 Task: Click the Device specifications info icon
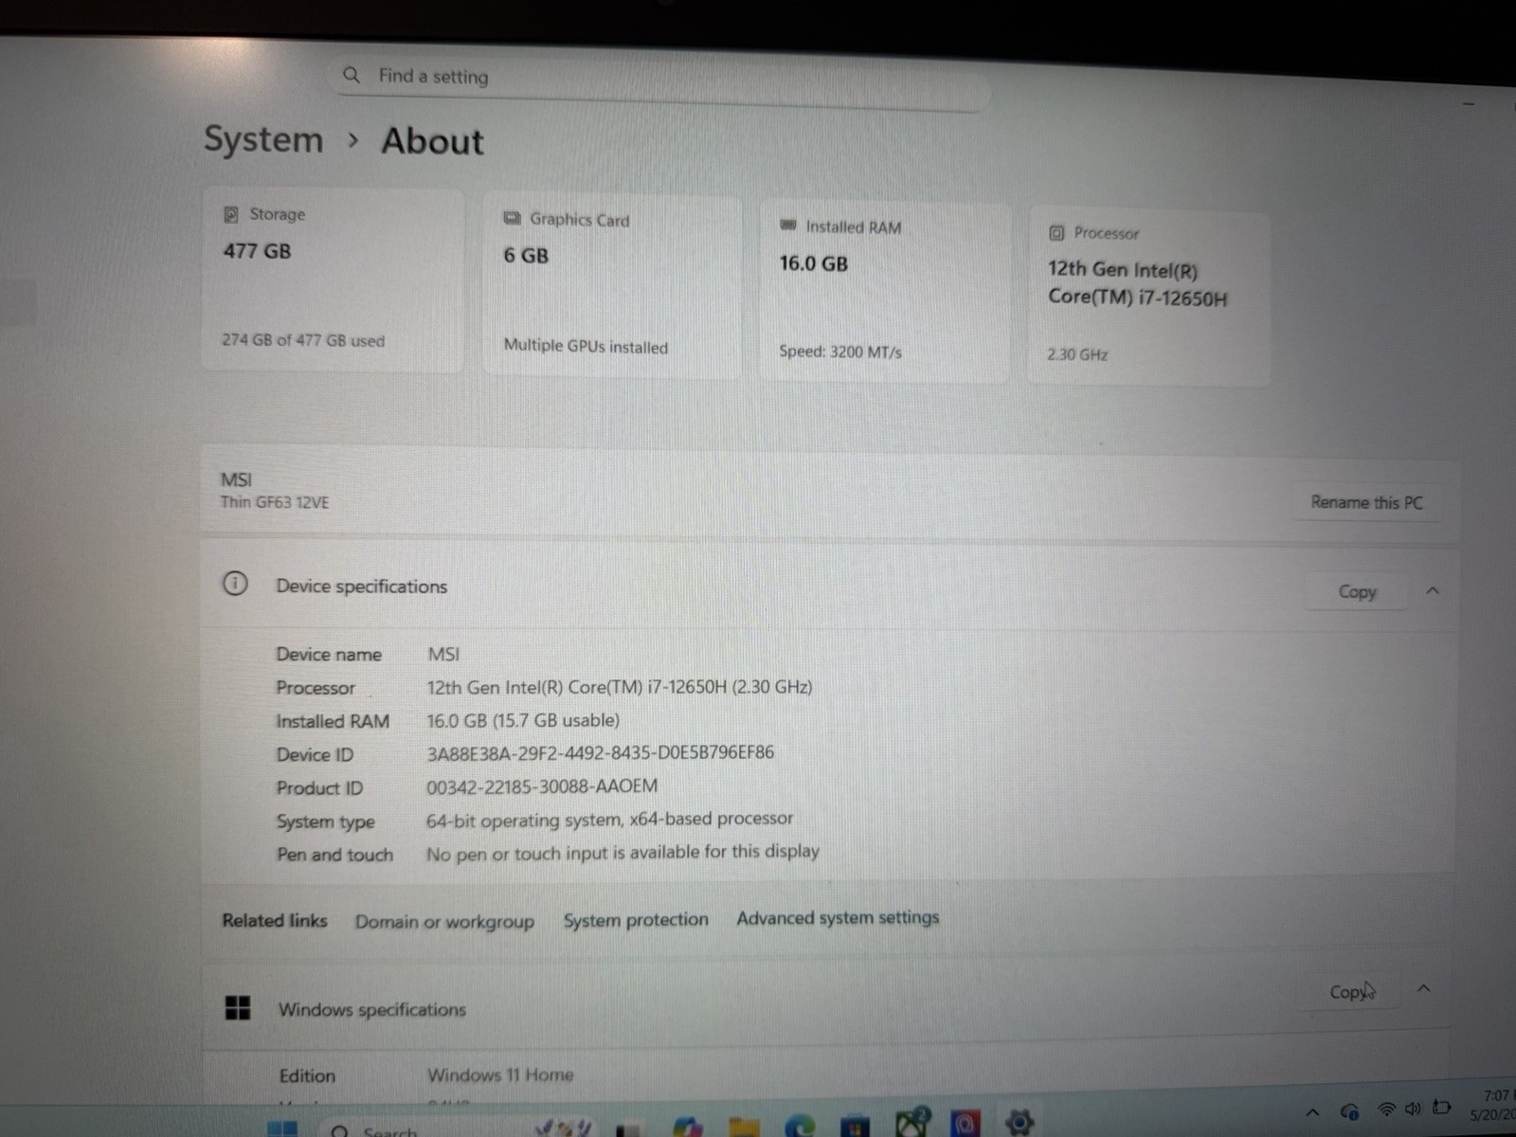[x=235, y=584]
